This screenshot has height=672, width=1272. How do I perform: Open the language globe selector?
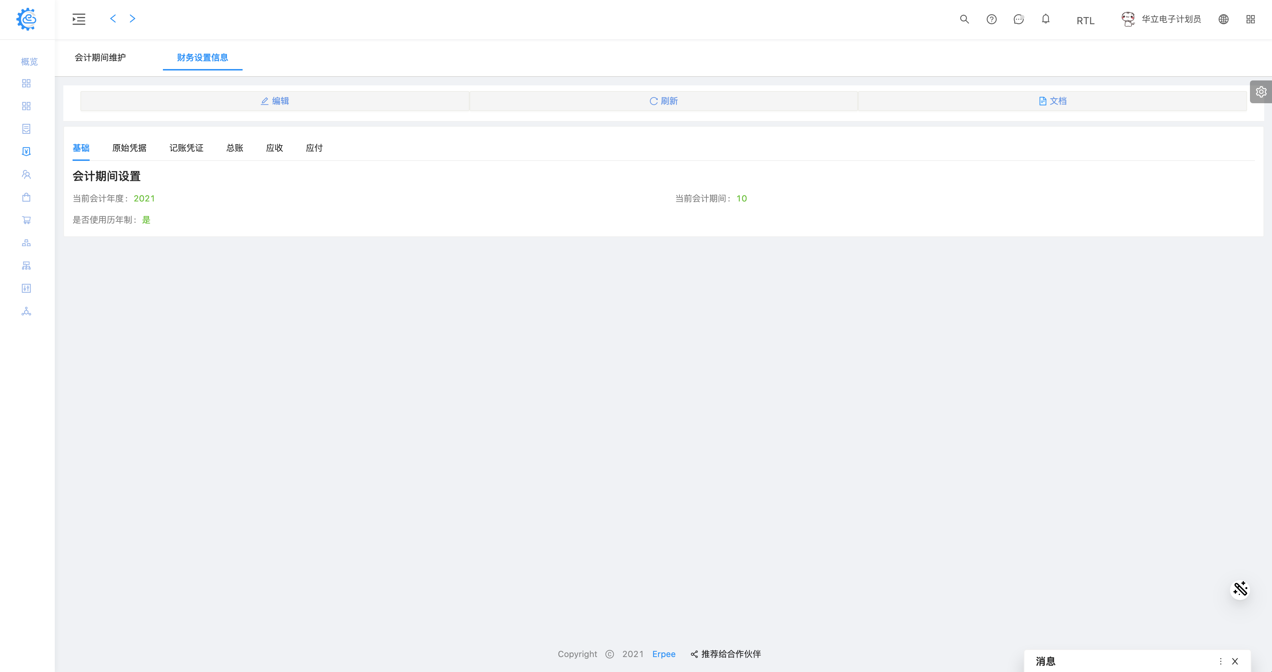(1223, 19)
